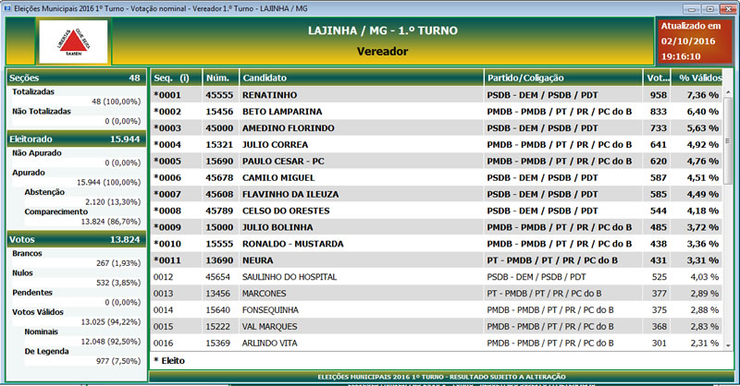Image resolution: width=740 pixels, height=386 pixels.
Task: Click the table scrollbar up arrow
Action: (728, 92)
